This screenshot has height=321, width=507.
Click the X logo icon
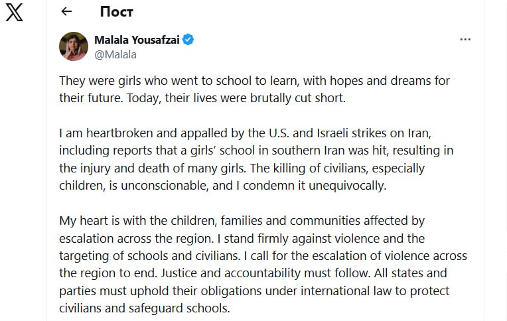tap(14, 13)
